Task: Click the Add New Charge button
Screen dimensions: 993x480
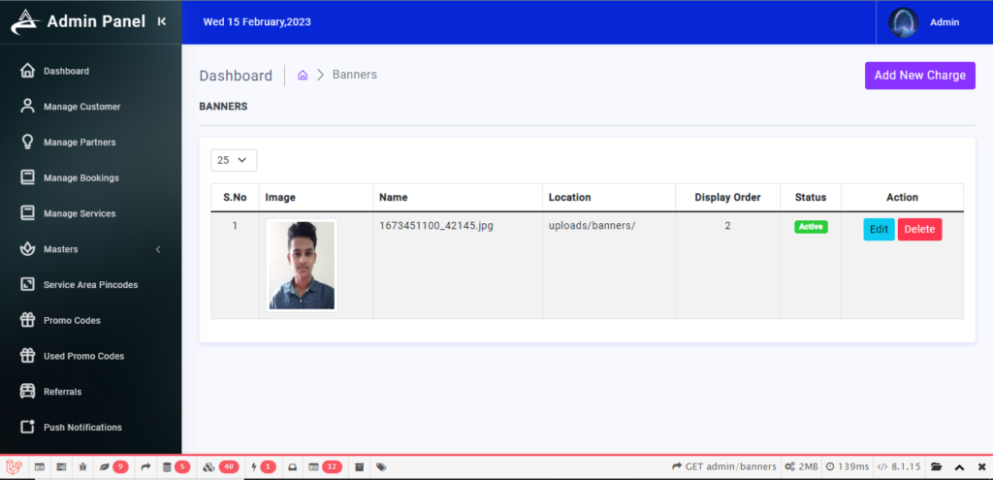Action: point(919,76)
